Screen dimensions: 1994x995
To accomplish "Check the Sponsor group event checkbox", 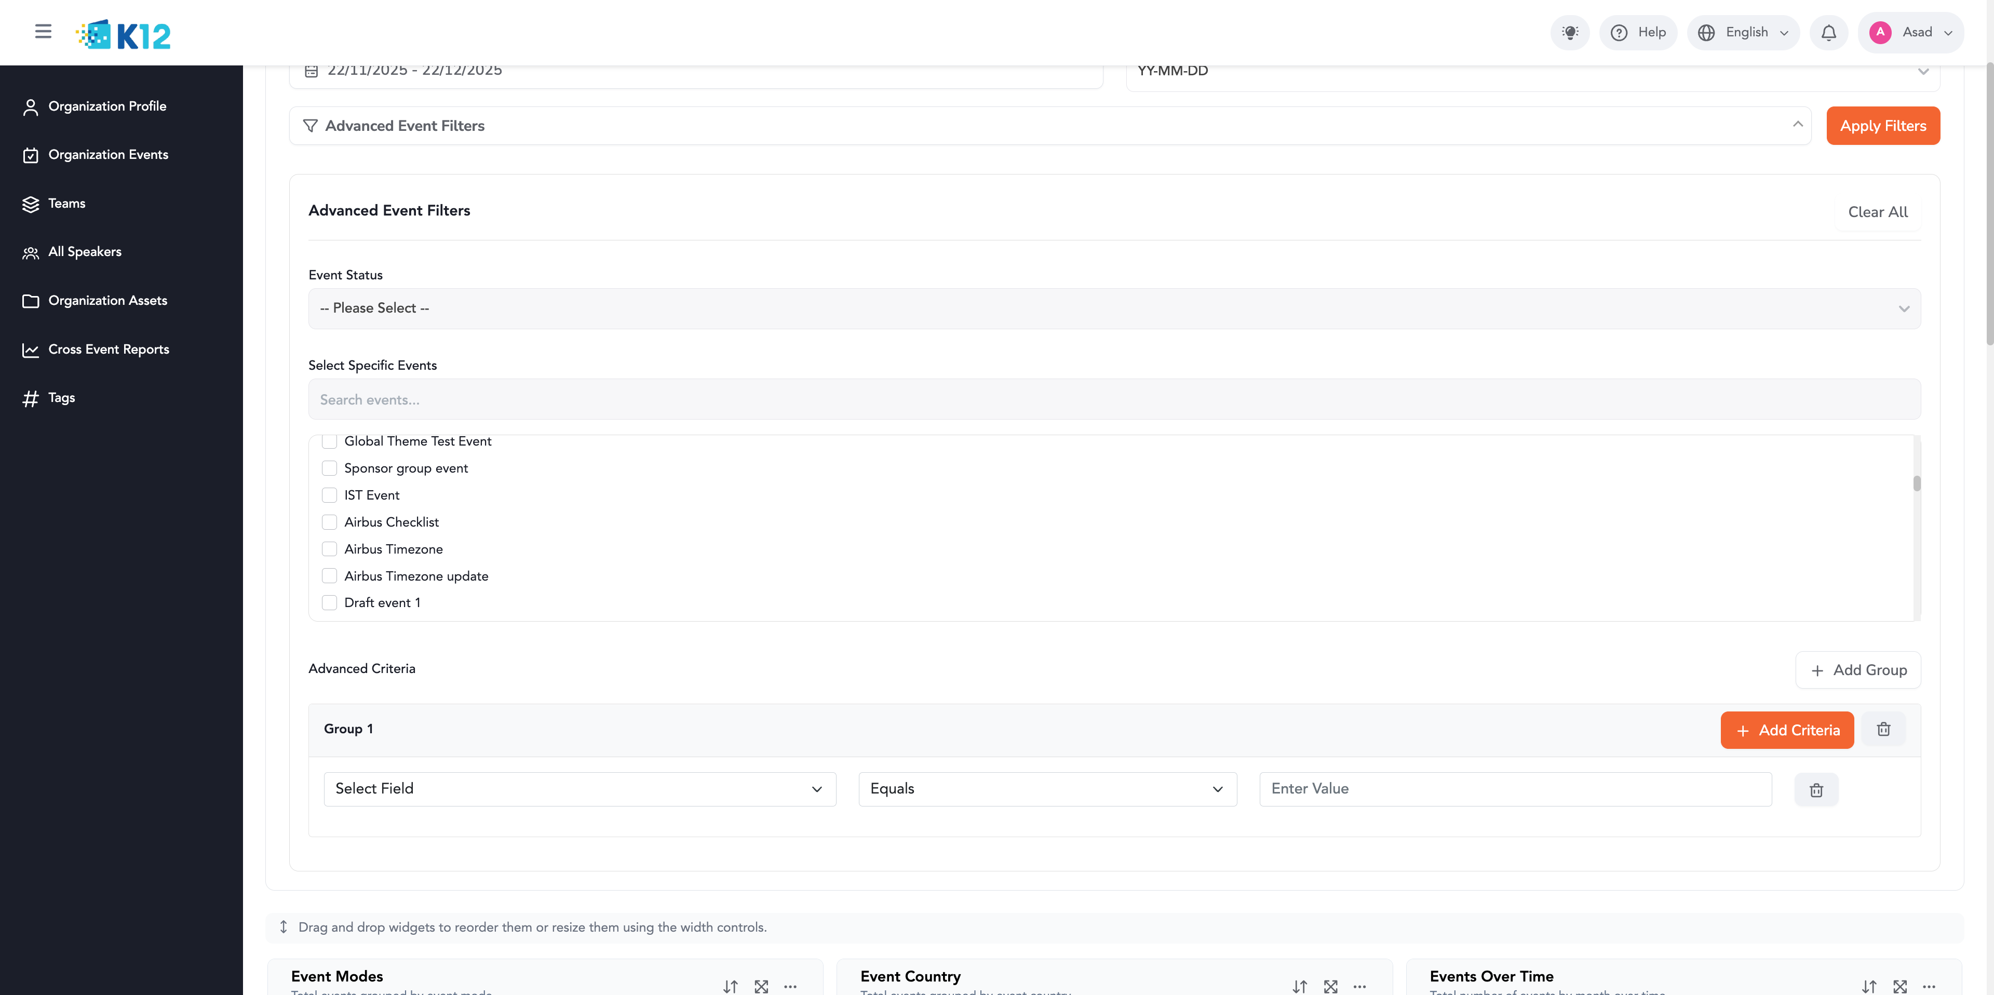I will point(330,468).
